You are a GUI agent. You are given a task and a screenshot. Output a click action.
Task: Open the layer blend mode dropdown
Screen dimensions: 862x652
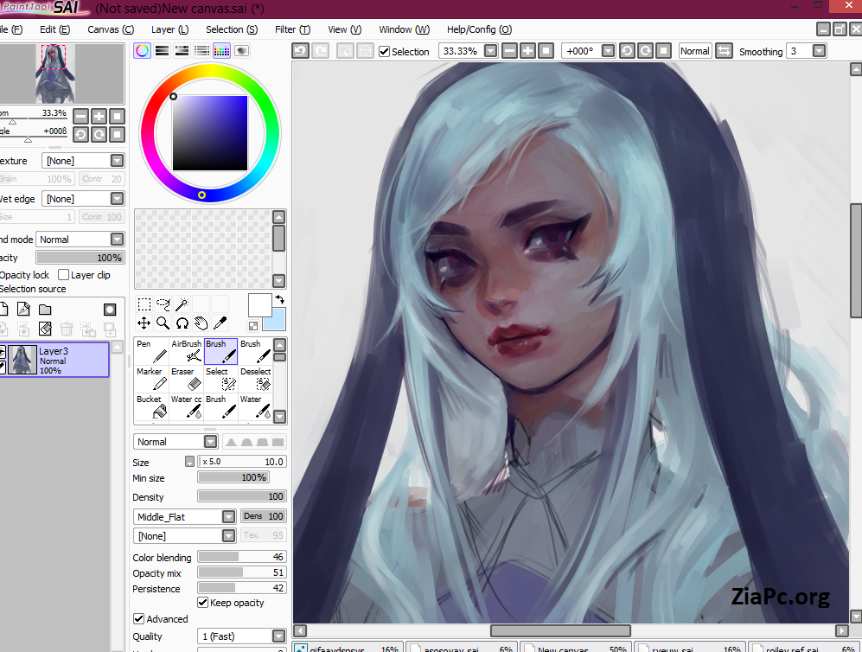80,239
